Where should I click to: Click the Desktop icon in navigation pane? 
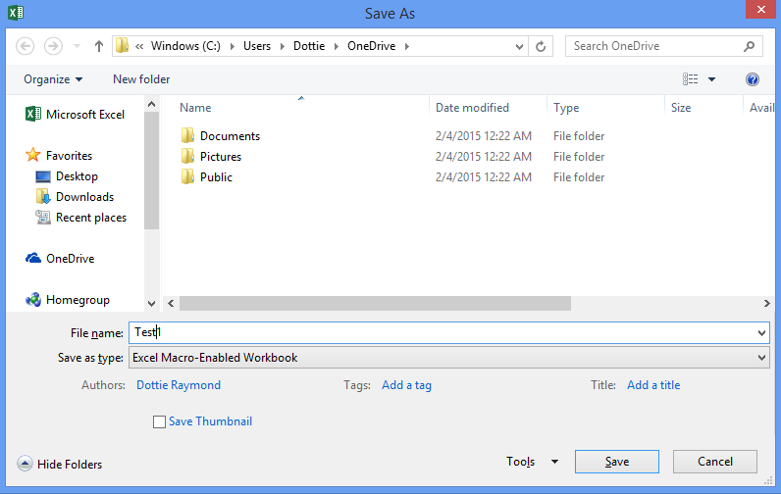point(43,176)
